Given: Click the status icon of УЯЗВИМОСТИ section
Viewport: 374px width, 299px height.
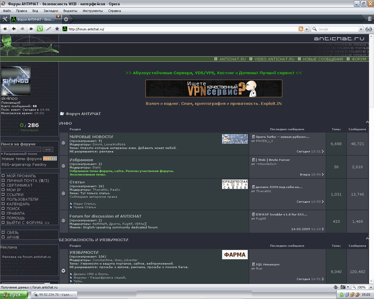Looking at the screenshot, I should click(63, 271).
